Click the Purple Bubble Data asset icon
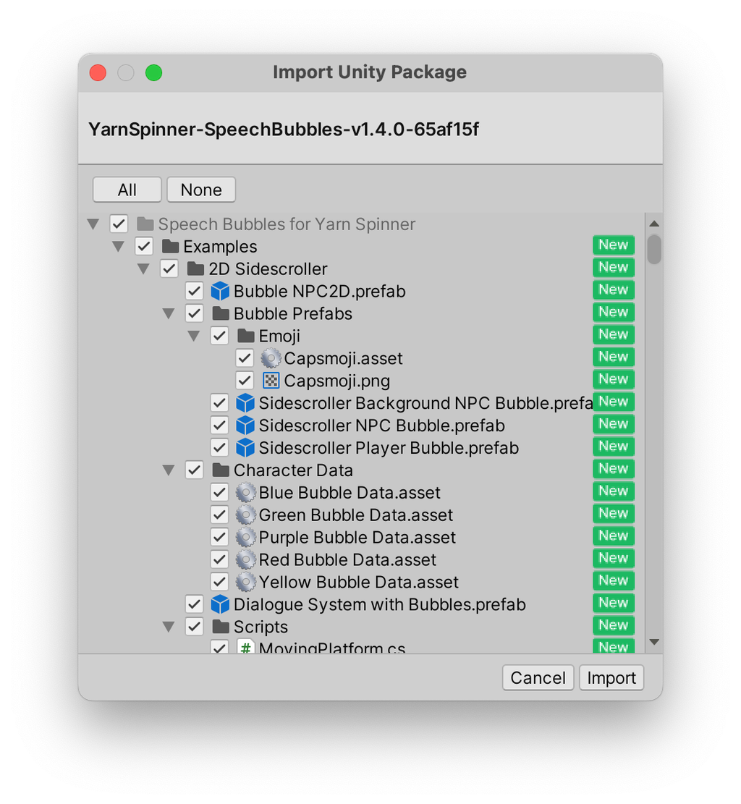 245,538
